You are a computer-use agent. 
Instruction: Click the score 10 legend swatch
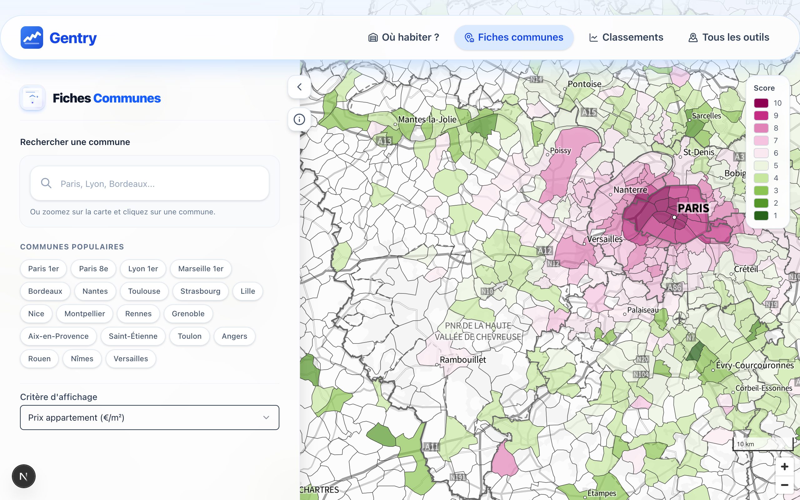click(761, 103)
